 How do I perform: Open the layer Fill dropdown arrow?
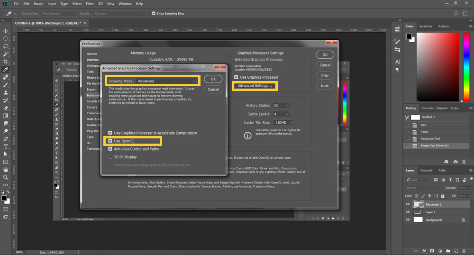[x=470, y=196]
